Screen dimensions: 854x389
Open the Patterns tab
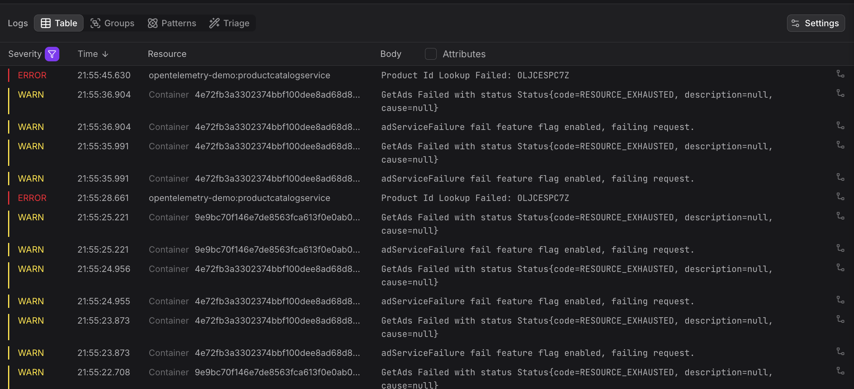[172, 23]
